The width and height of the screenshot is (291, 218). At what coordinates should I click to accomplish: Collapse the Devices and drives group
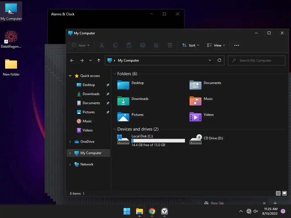click(x=115, y=129)
